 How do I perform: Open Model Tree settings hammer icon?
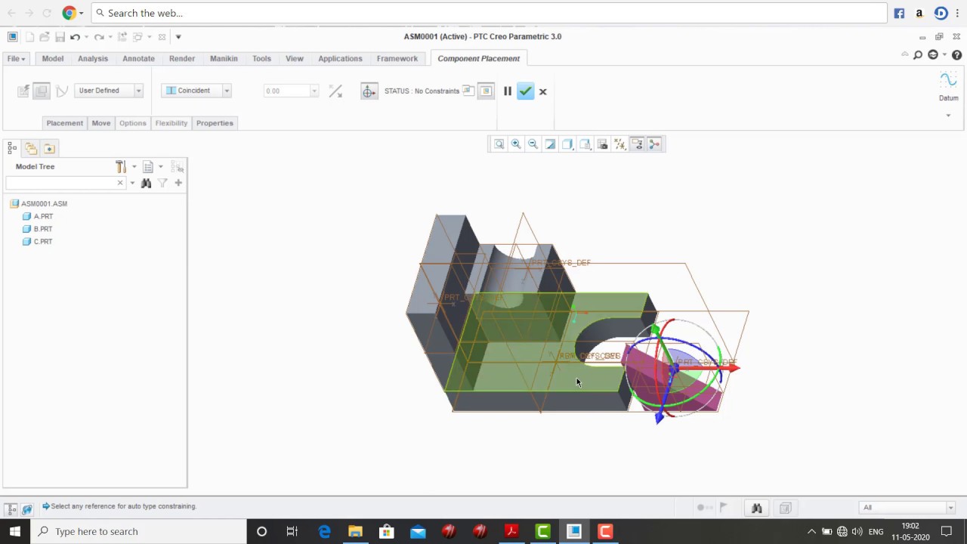[121, 166]
